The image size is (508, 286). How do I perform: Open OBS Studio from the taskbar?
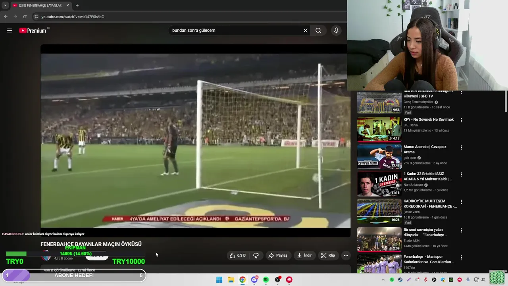pos(278,280)
